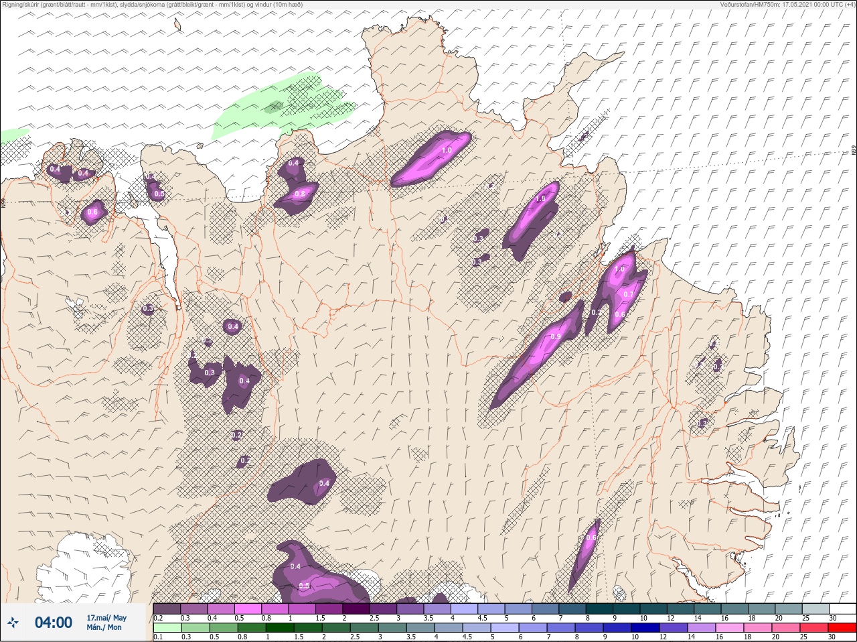
Task: Click the weekday text 'Mán./ Mon'
Action: pyautogui.click(x=104, y=627)
